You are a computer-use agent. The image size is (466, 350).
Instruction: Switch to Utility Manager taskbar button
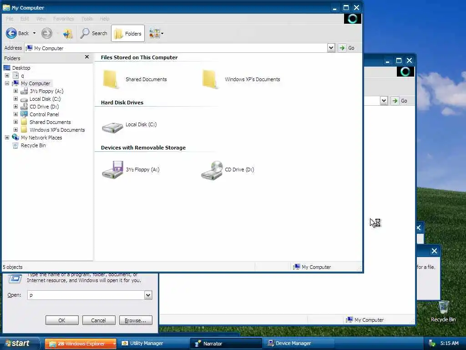154,344
